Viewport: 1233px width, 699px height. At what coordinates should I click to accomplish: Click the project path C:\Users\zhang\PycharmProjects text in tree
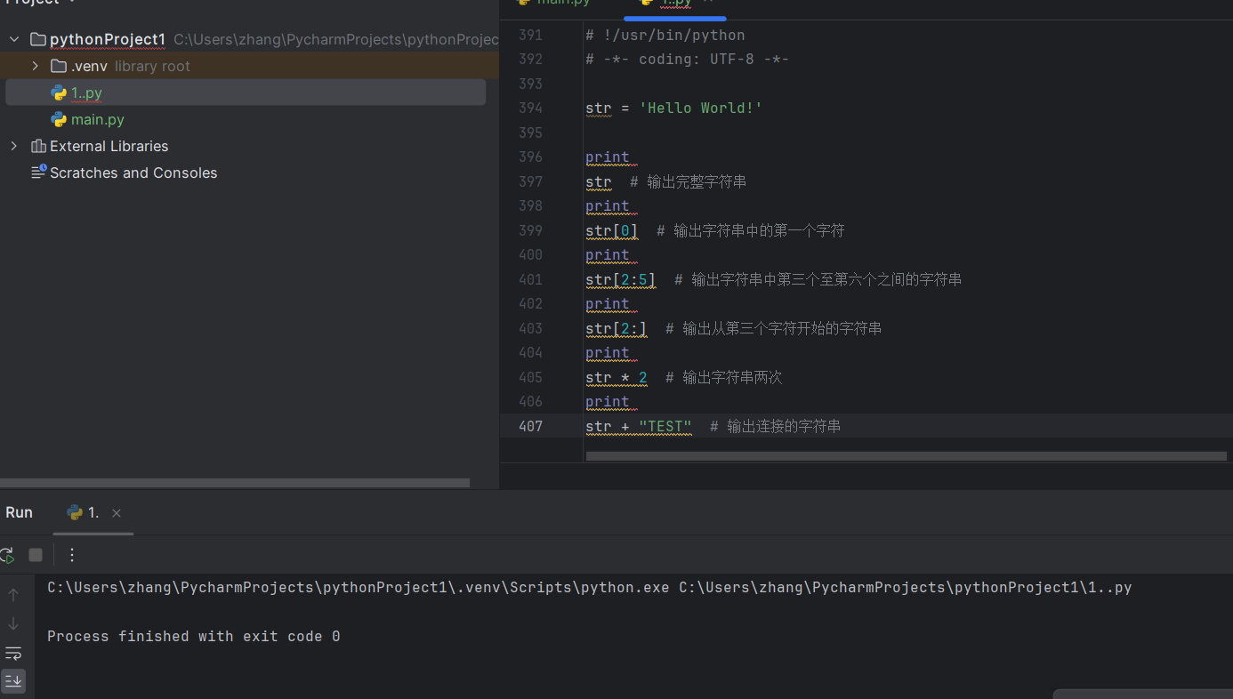[x=336, y=39]
